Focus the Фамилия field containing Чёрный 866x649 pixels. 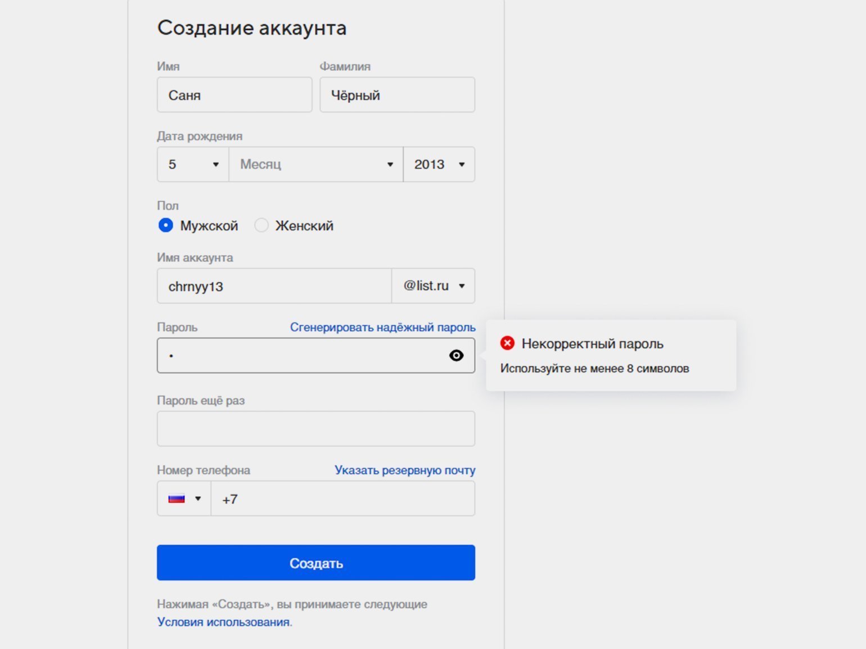[398, 95]
